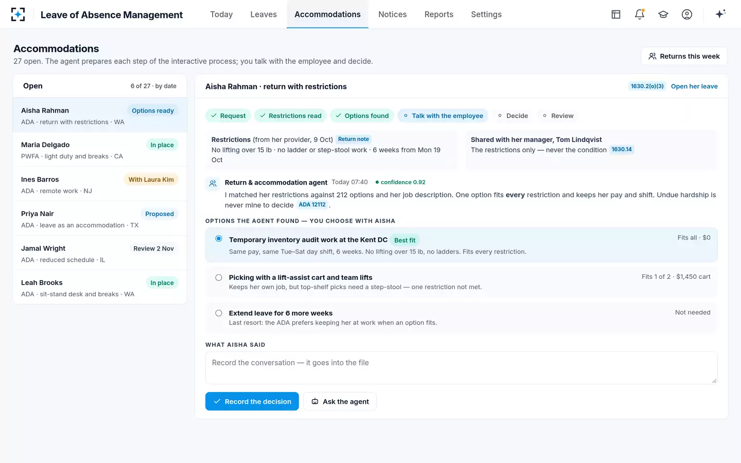This screenshot has height=463, width=741.
Task: Click Ask the agent button
Action: pos(340,401)
